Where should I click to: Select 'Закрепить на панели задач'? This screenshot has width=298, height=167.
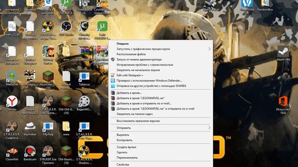coord(161,114)
